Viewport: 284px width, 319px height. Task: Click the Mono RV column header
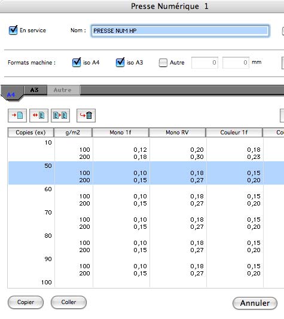coord(178,133)
